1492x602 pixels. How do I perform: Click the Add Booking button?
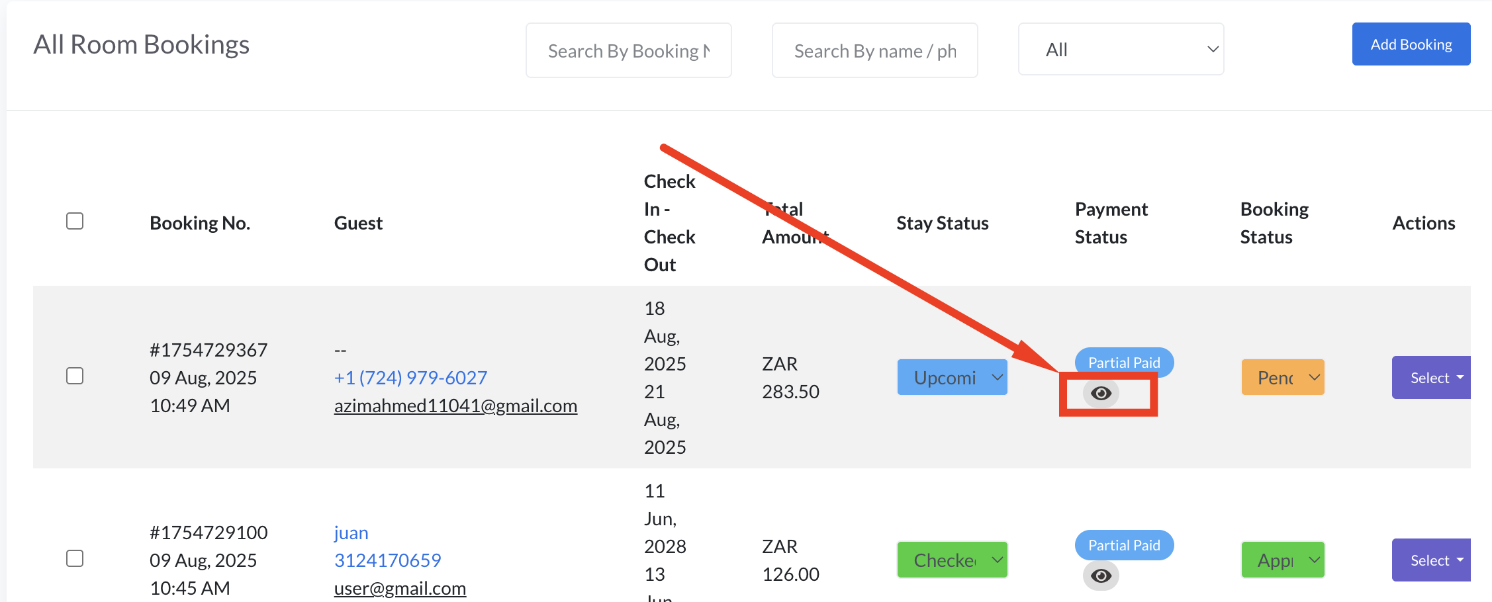[1411, 44]
